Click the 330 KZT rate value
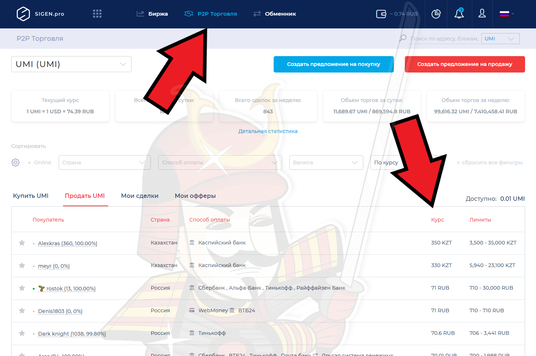536x356 pixels. point(441,265)
